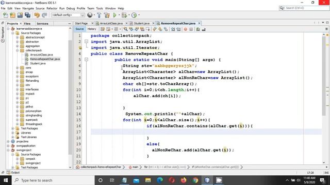Screen dimensions: 330x185
Task: Click the Open Project toolbar icon
Action: (20, 15)
